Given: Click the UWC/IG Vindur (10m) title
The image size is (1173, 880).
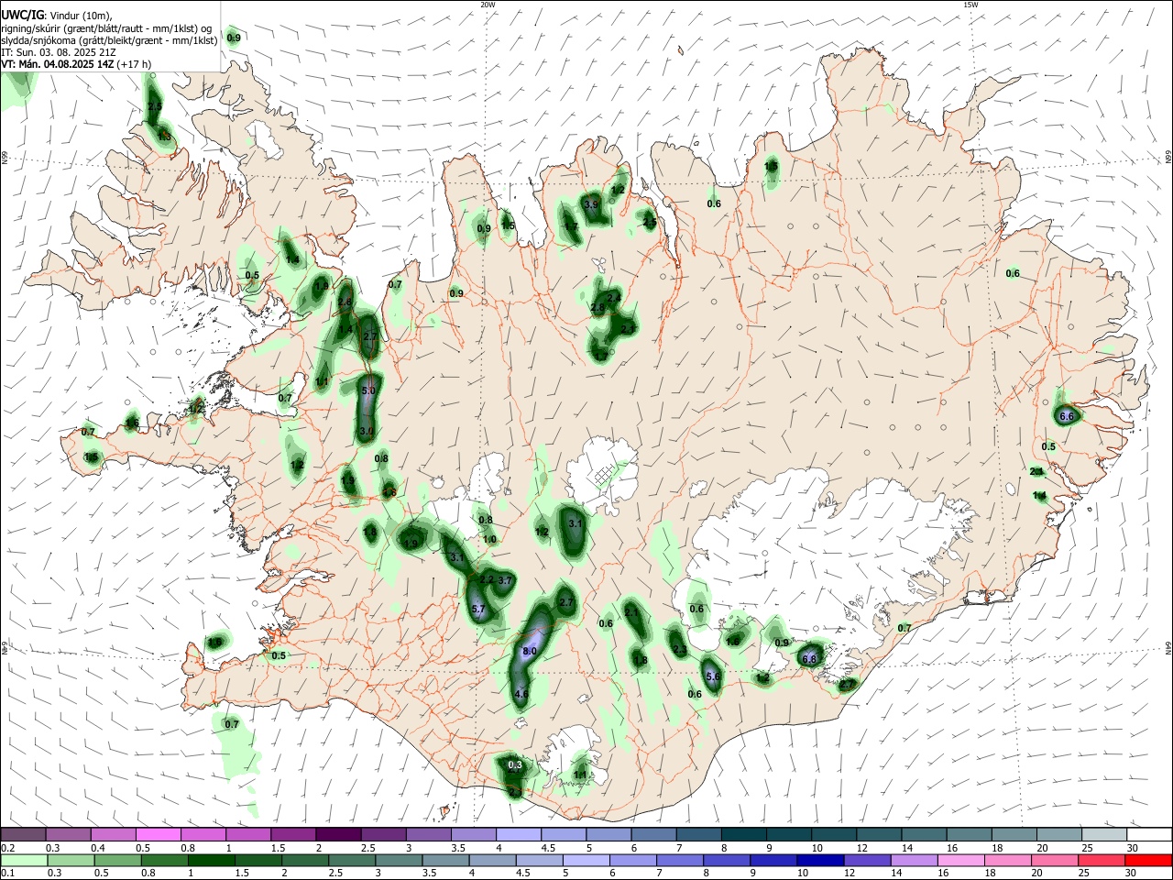Looking at the screenshot, I should [57, 14].
